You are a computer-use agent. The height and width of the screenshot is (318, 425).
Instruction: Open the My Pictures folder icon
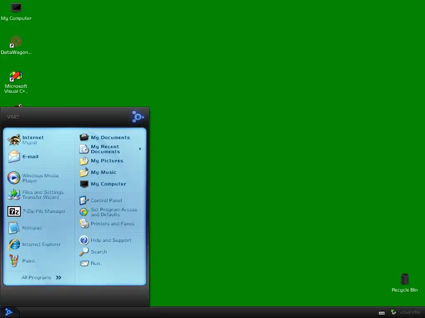pyautogui.click(x=84, y=161)
